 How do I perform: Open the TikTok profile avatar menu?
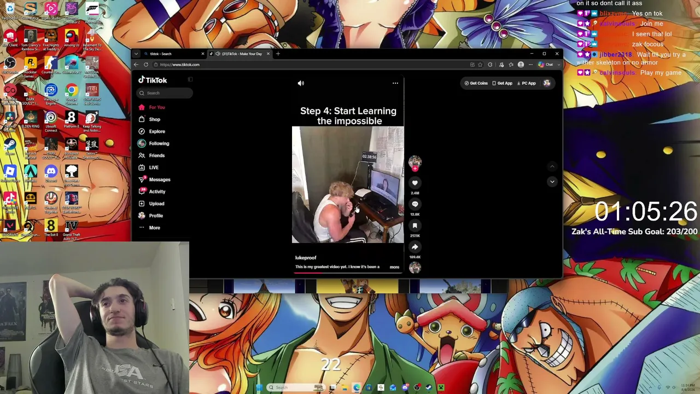(x=547, y=83)
